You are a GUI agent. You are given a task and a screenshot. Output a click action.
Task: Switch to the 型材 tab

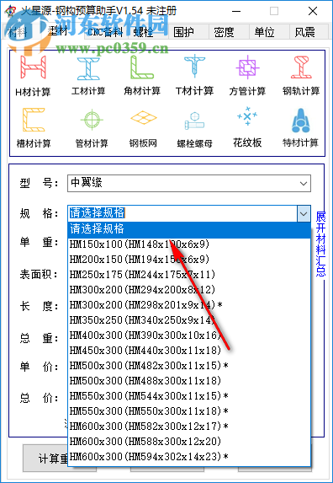point(58,31)
